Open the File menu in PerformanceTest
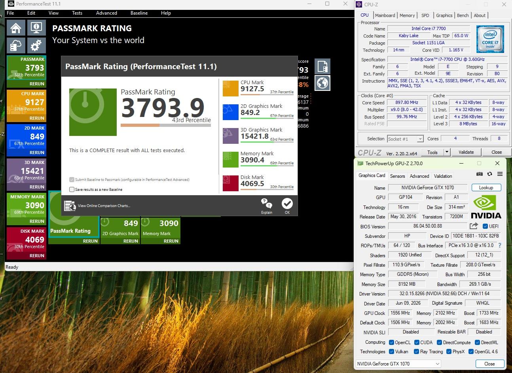 [11, 13]
